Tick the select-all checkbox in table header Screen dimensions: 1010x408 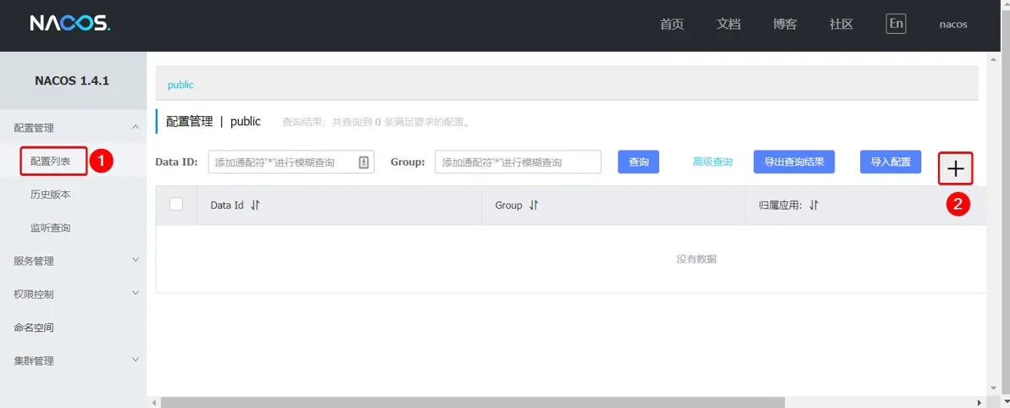176,204
